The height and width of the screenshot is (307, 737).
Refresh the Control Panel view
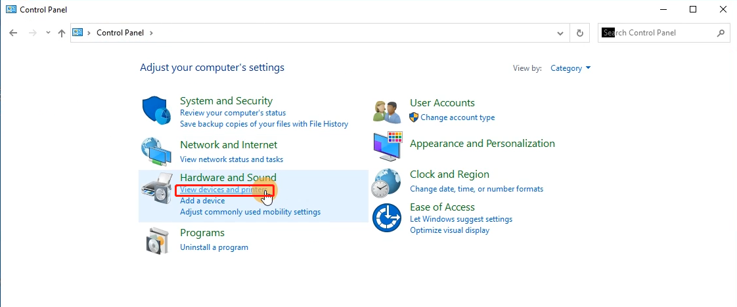[x=580, y=33]
